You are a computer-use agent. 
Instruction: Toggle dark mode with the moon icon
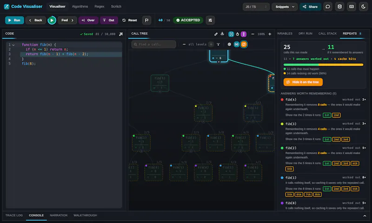[363, 7]
